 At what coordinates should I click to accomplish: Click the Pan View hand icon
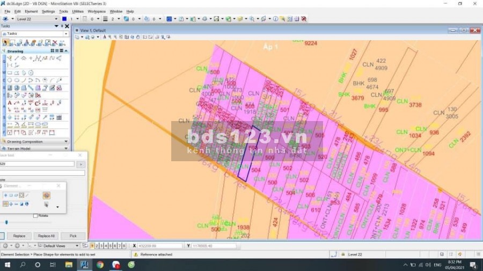(x=138, y=37)
